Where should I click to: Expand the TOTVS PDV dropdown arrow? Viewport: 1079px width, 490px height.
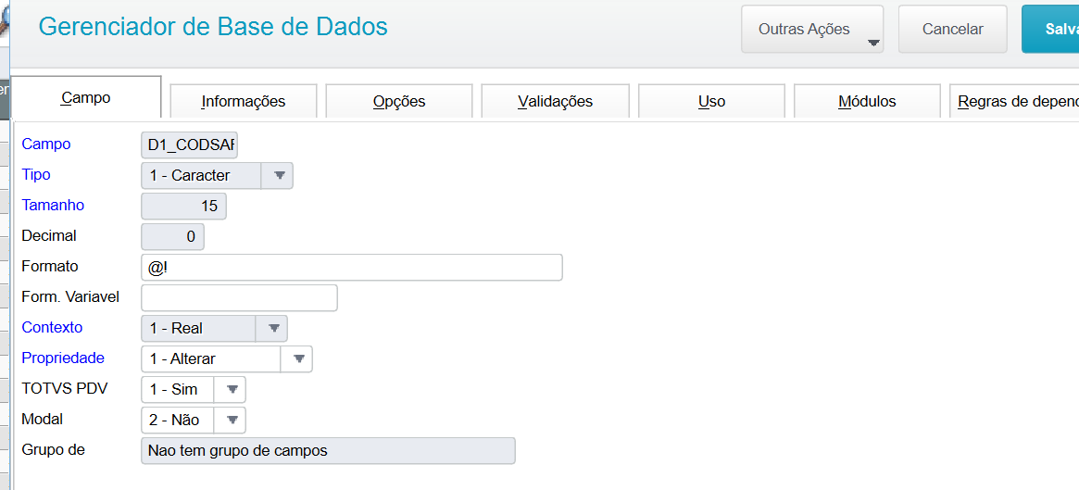(x=232, y=390)
